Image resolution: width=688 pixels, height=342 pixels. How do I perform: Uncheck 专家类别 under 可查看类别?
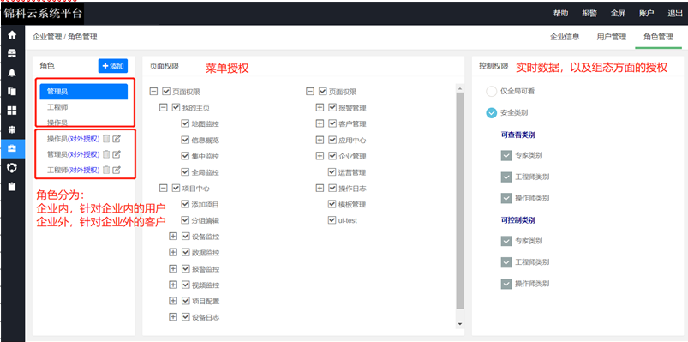click(506, 155)
